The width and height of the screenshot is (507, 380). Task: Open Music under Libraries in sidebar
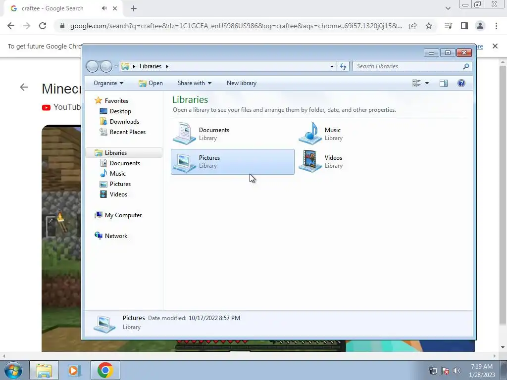click(117, 174)
